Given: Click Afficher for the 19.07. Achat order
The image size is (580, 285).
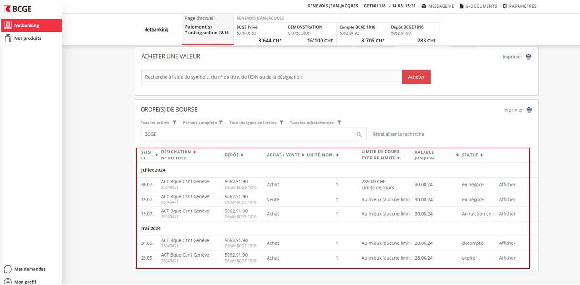Looking at the screenshot, I should point(507,214).
